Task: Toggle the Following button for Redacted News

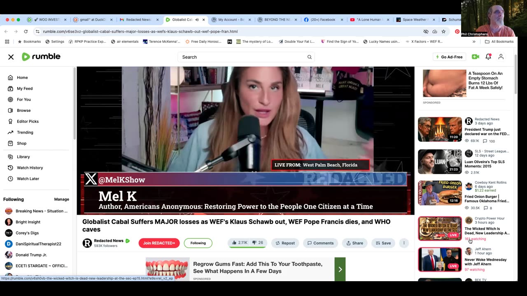Action: [198, 243]
